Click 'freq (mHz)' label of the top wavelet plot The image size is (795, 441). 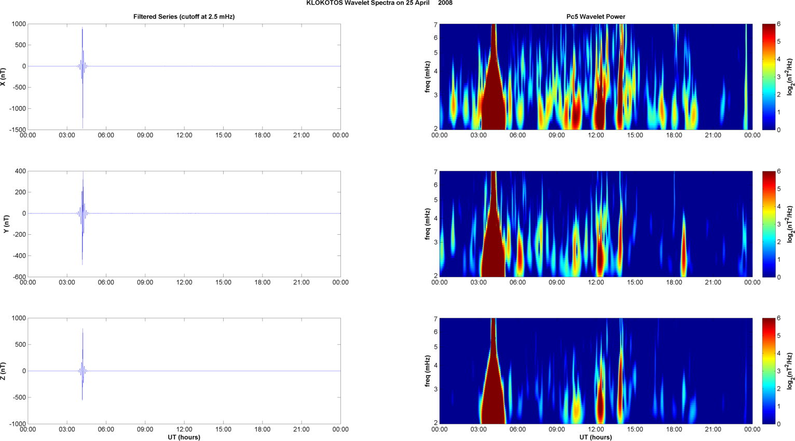(x=427, y=77)
